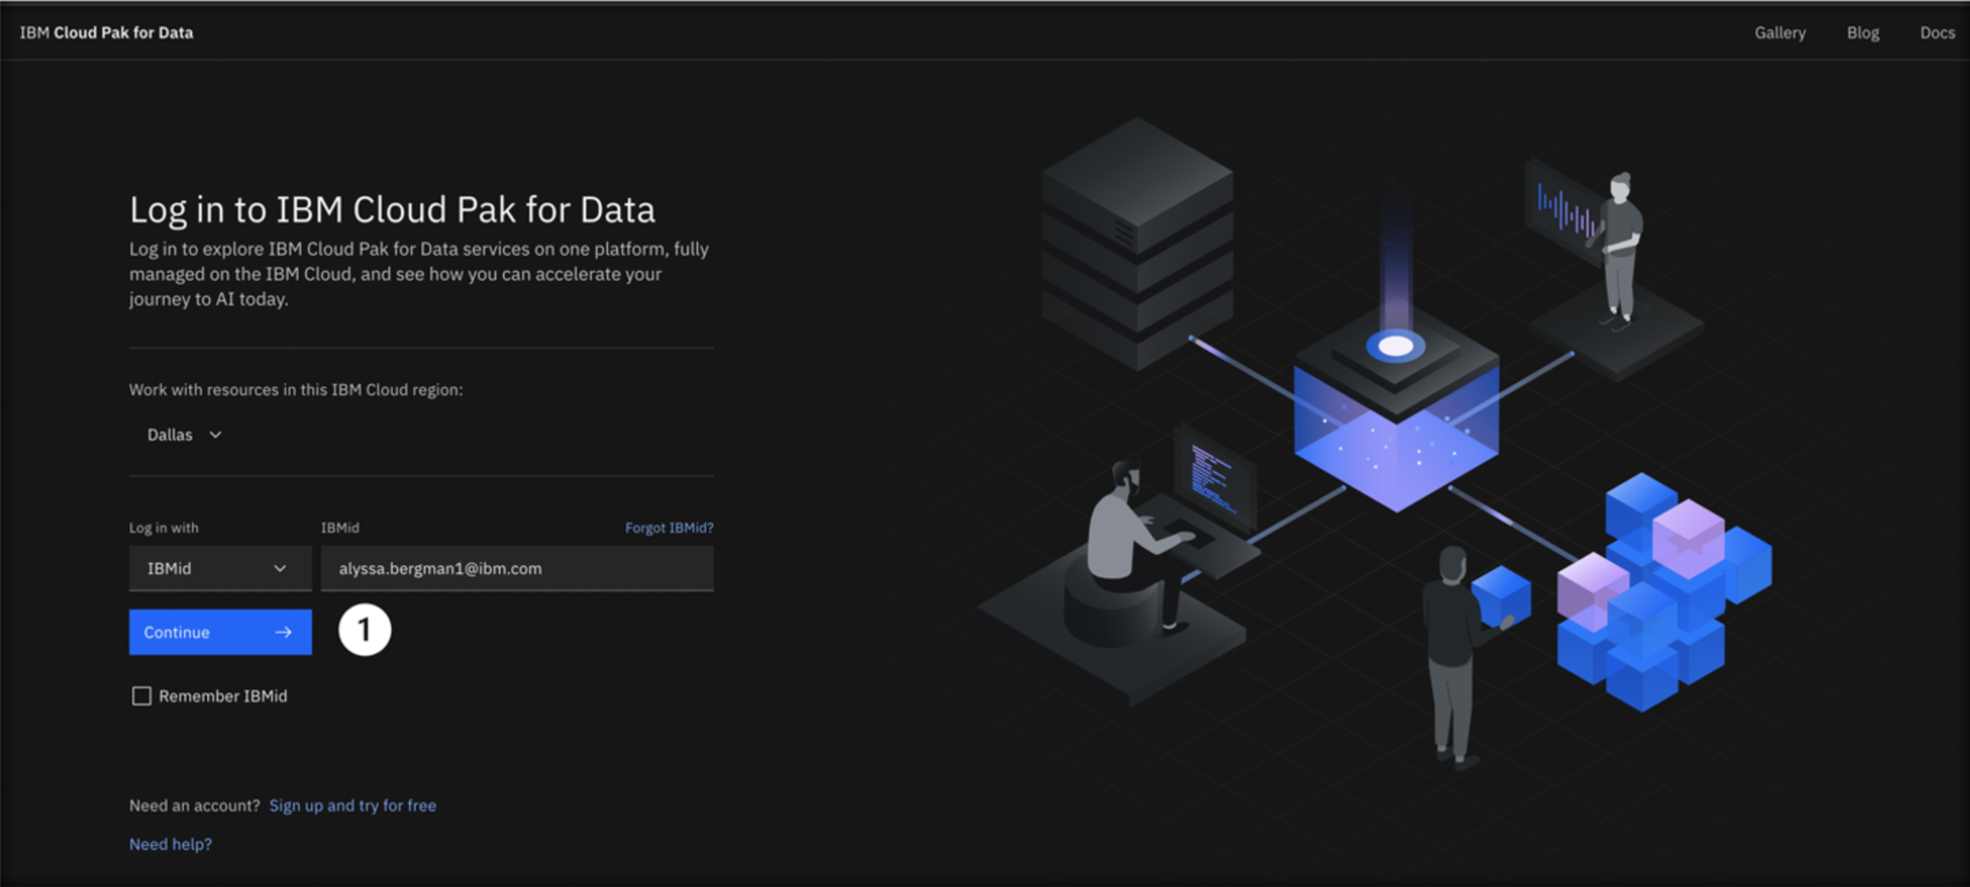Expand the Log in with IBMid dropdown
The height and width of the screenshot is (887, 1970).
click(219, 568)
